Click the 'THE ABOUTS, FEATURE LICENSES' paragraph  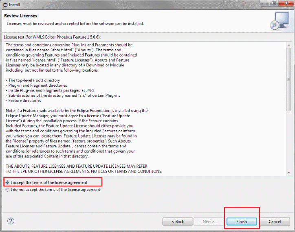click(76, 166)
